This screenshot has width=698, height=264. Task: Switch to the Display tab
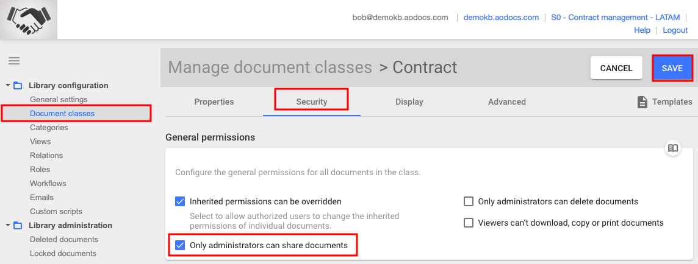point(409,102)
